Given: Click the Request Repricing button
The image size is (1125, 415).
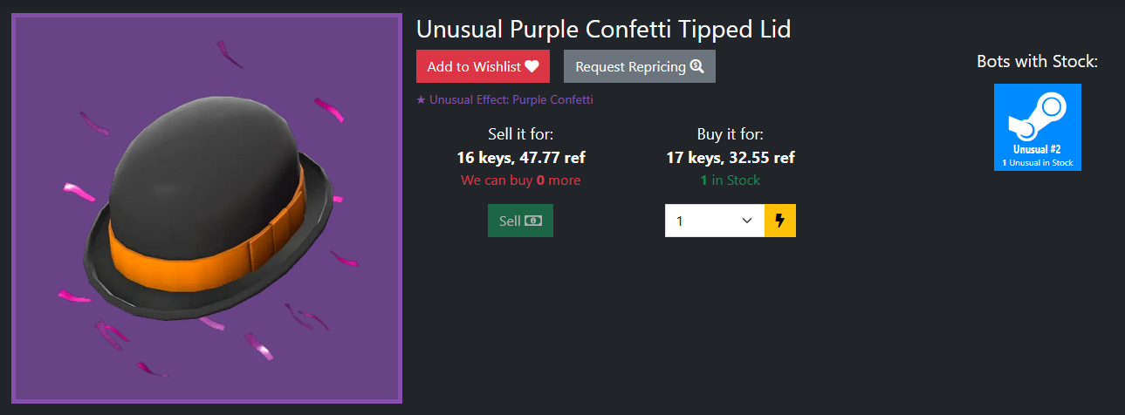Looking at the screenshot, I should point(640,66).
